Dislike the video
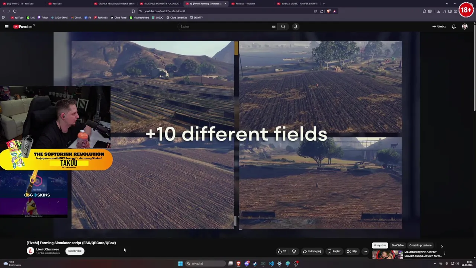The height and width of the screenshot is (268, 476). [x=294, y=251]
